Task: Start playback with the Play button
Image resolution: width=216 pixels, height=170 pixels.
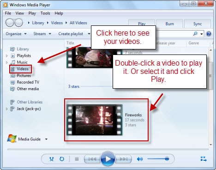Action: [108, 159]
